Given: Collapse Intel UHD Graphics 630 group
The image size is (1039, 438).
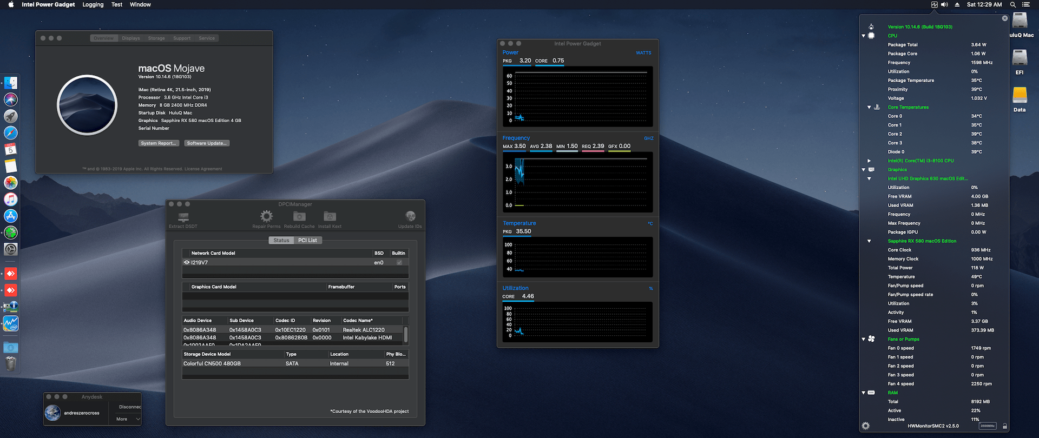Looking at the screenshot, I should pos(869,178).
